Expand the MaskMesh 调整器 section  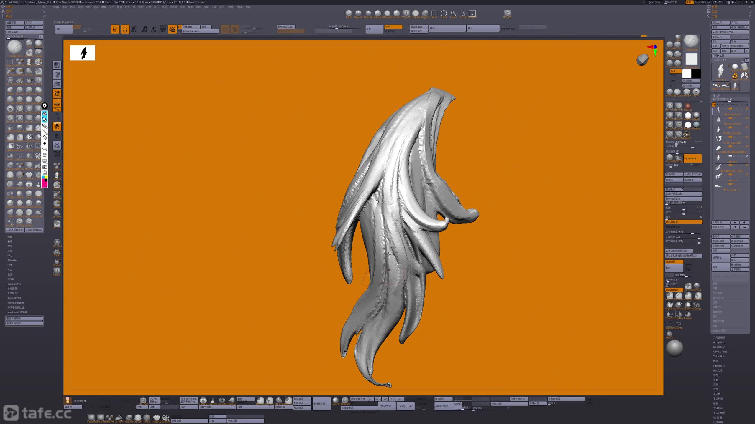click(17, 312)
